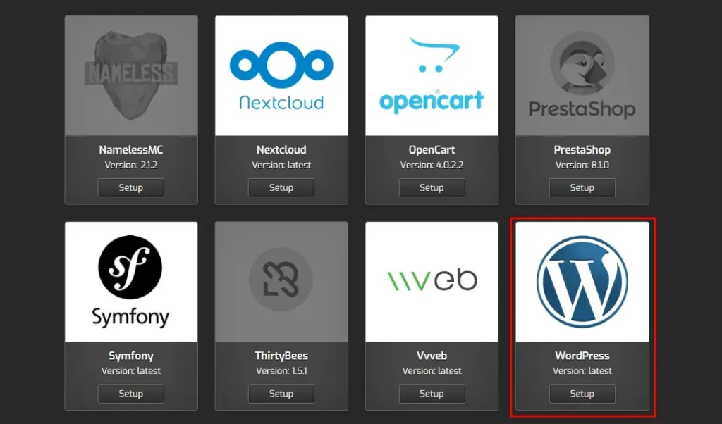Viewport: 722px width, 424px height.
Task: Click the Nextcloud logo image
Action: tap(281, 76)
